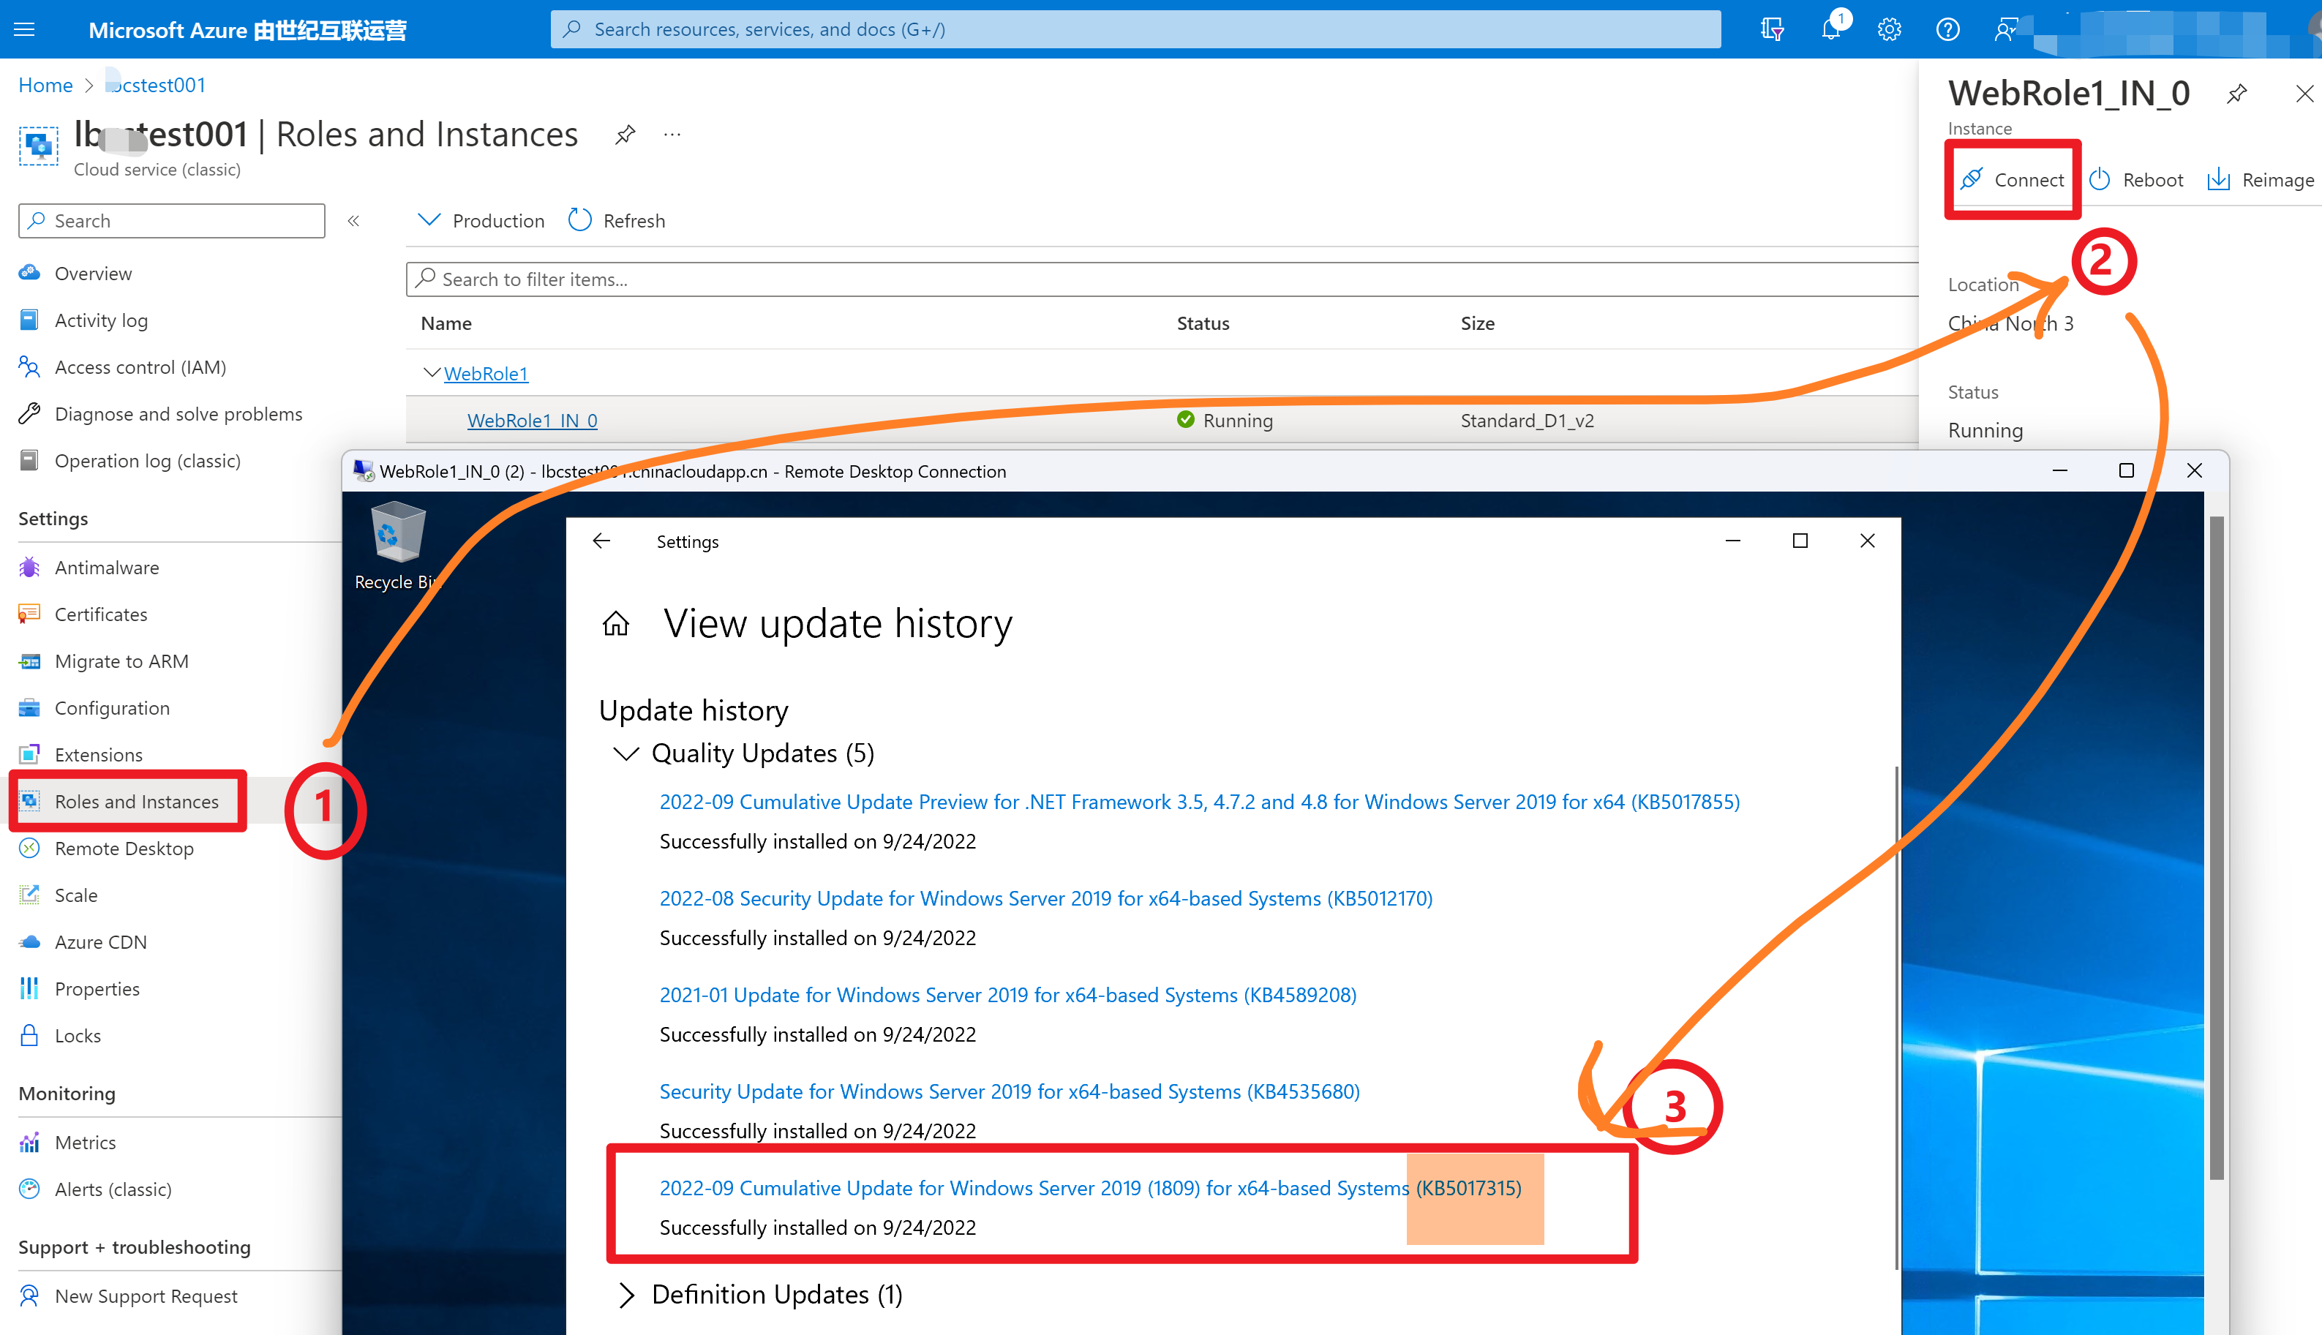
Task: Open the KB5017315 cumulative update link
Action: coord(1089,1187)
